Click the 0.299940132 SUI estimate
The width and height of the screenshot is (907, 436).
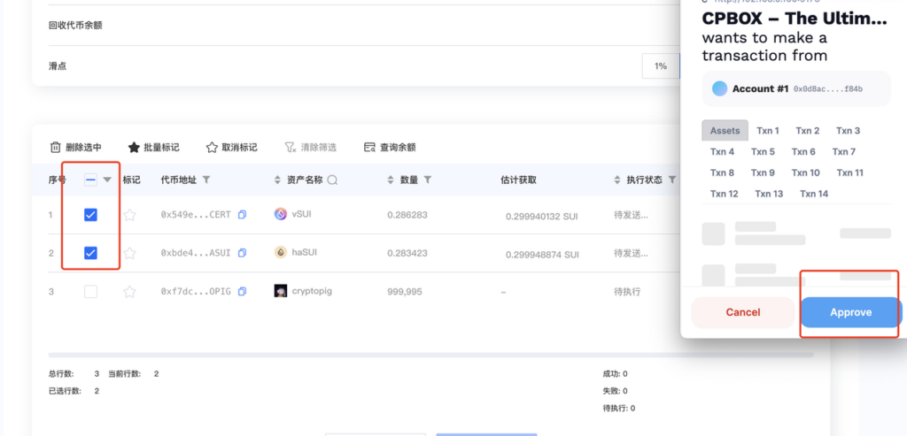point(541,217)
